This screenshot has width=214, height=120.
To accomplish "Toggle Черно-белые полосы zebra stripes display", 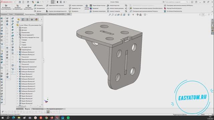I will point(98,5).
